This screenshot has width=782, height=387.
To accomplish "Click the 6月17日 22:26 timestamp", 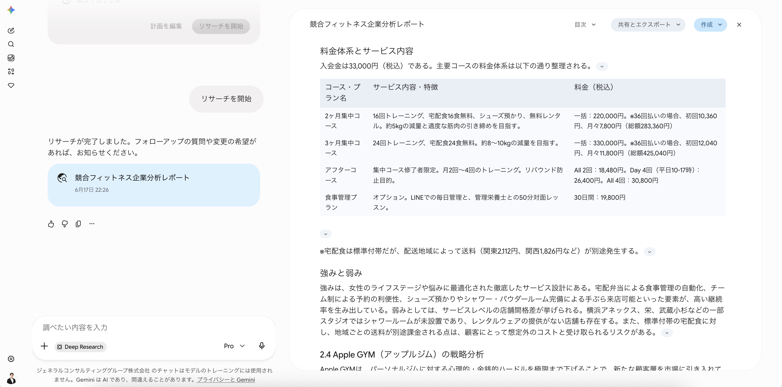I will [92, 190].
